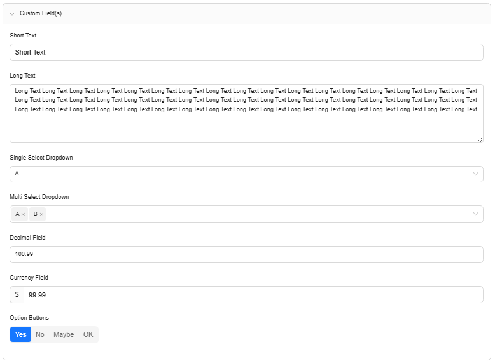Open the Single Select Dropdown
Viewport: 495px width, 361px height.
coord(242,174)
